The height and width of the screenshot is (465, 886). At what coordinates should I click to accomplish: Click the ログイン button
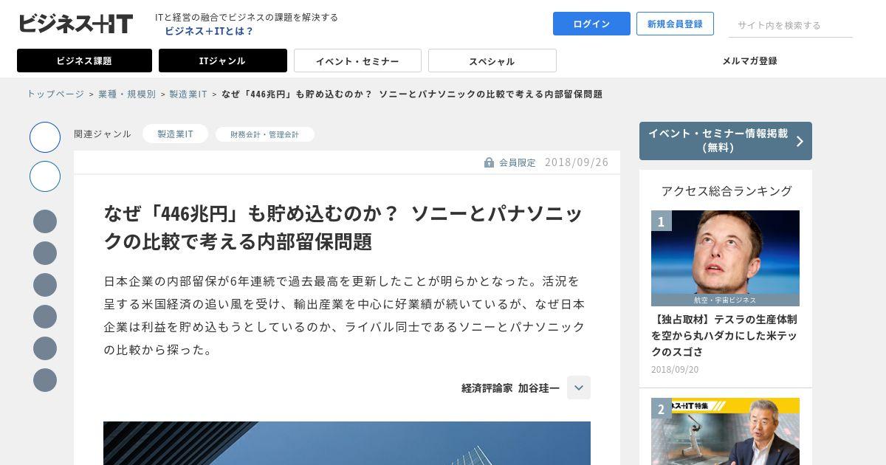pyautogui.click(x=591, y=24)
